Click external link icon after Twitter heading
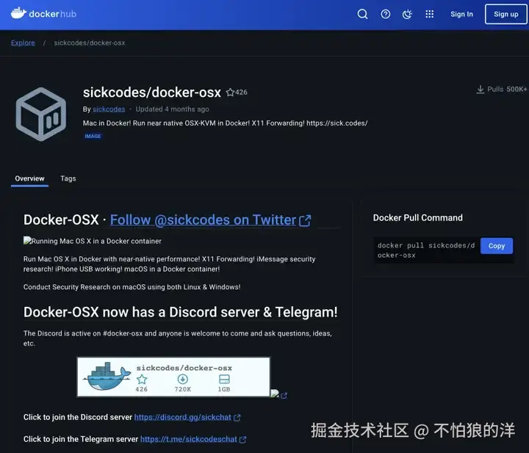Screen dimensions: 529x453 (x=305, y=221)
